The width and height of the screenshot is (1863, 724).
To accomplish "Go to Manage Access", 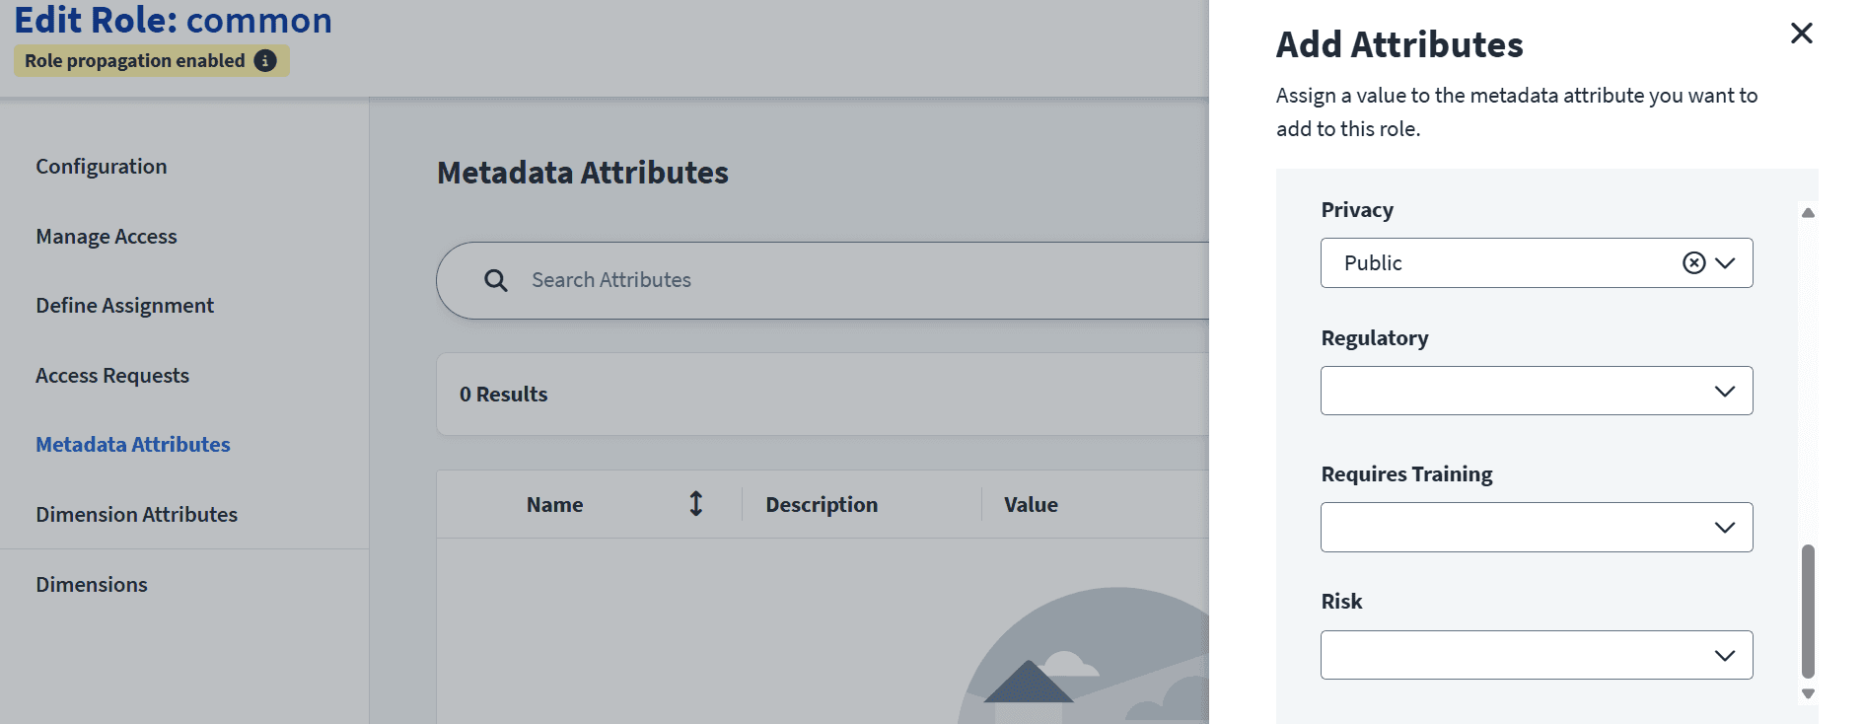I will pos(107,237).
